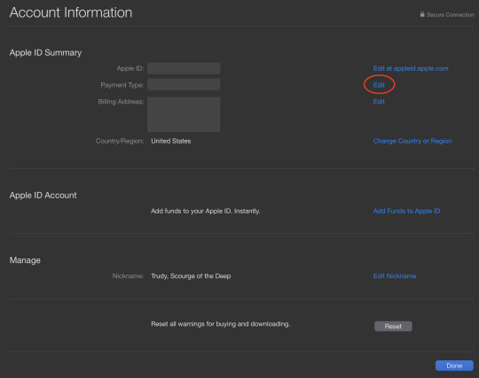Open the 'Edit at appleid.apple.com' link

pyautogui.click(x=411, y=68)
